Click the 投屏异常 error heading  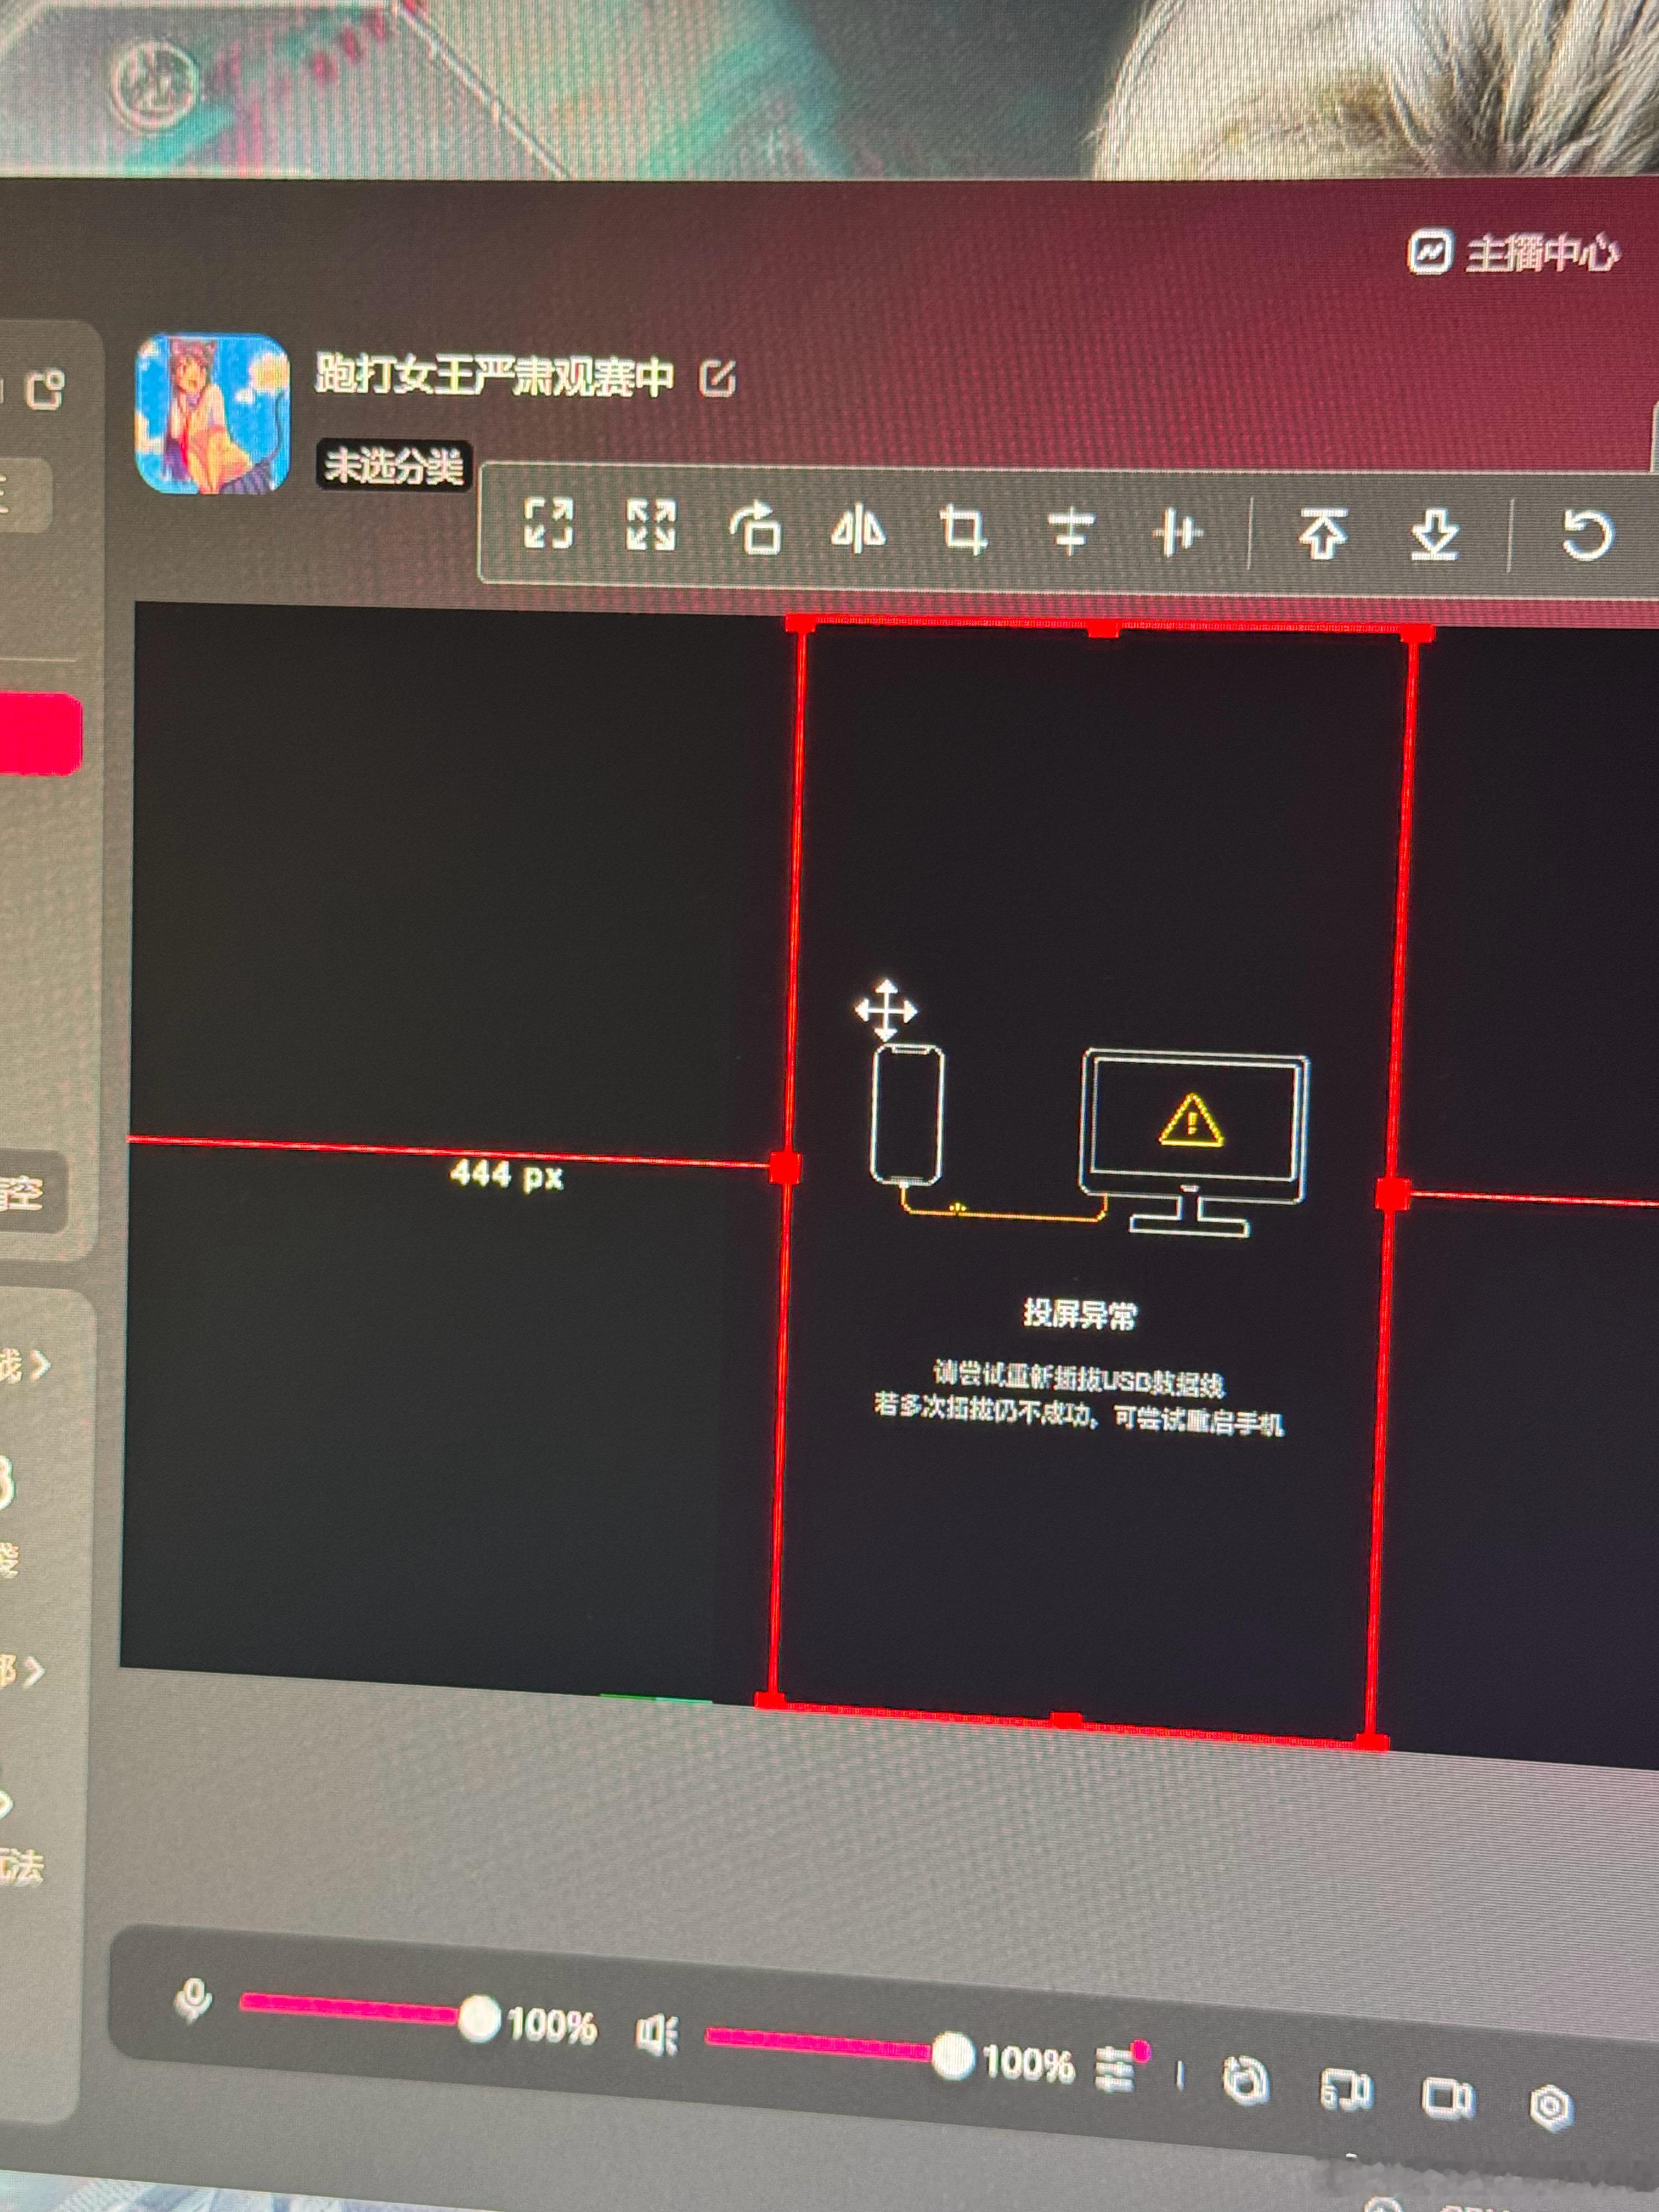(x=1080, y=1314)
